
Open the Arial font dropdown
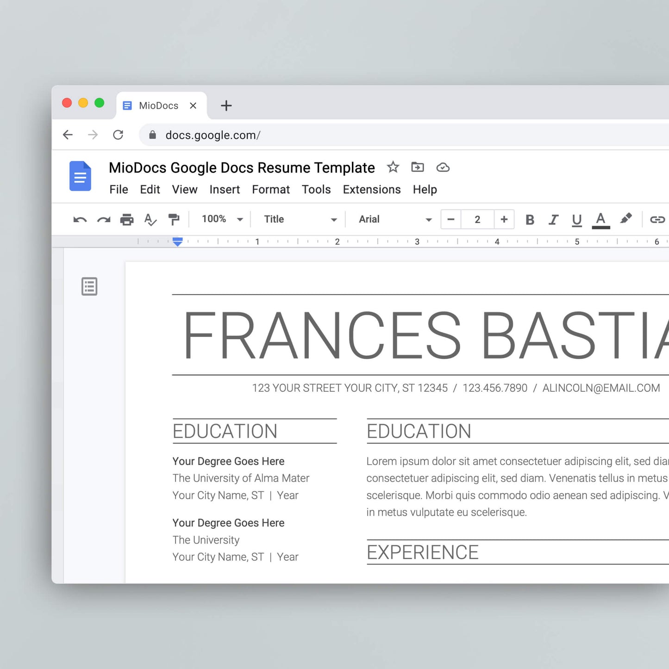[x=395, y=219]
